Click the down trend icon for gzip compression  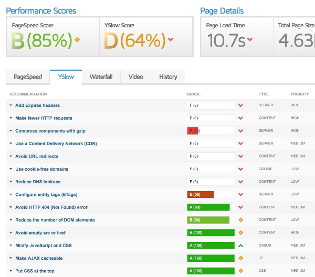coord(240,131)
